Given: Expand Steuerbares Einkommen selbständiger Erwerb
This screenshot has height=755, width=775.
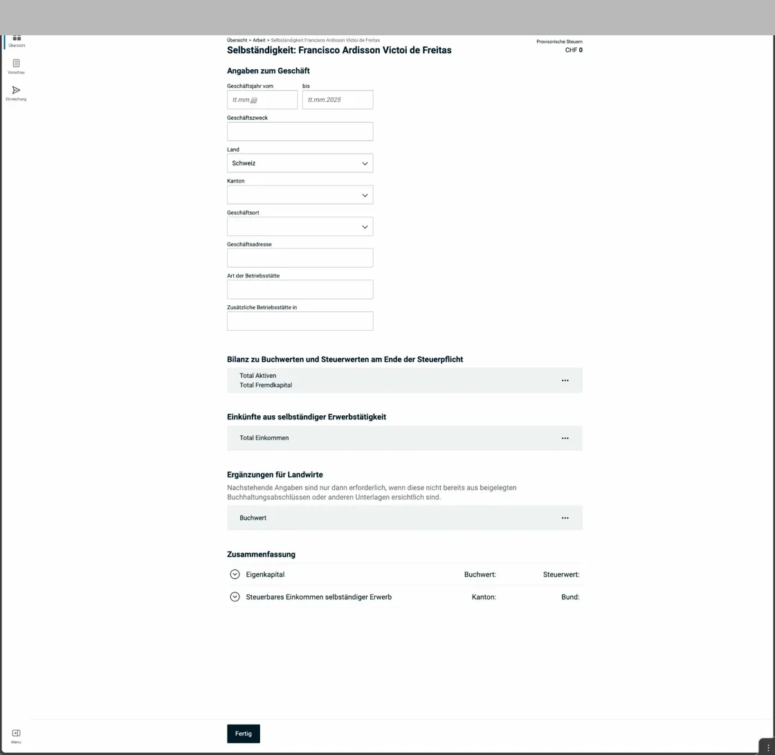Looking at the screenshot, I should (x=235, y=597).
